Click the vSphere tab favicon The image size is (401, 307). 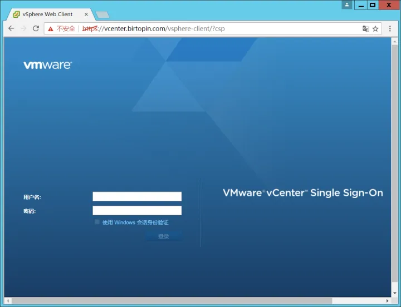point(16,14)
